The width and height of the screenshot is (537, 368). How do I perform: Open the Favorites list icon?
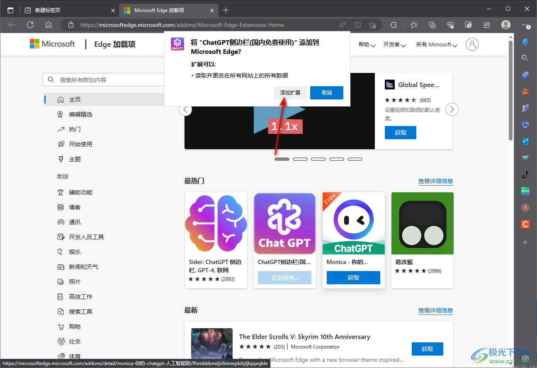414,25
